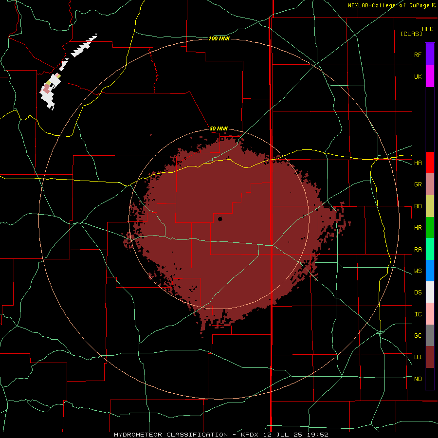Click the magenta UK legend swatch
This screenshot has width=438, height=438.
pyautogui.click(x=430, y=76)
